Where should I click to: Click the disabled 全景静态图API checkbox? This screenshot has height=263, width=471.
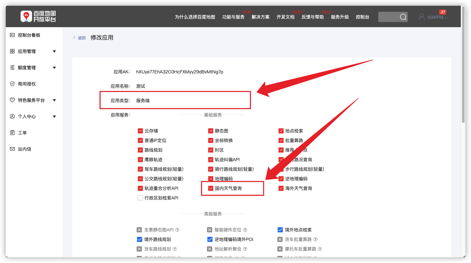point(139,230)
